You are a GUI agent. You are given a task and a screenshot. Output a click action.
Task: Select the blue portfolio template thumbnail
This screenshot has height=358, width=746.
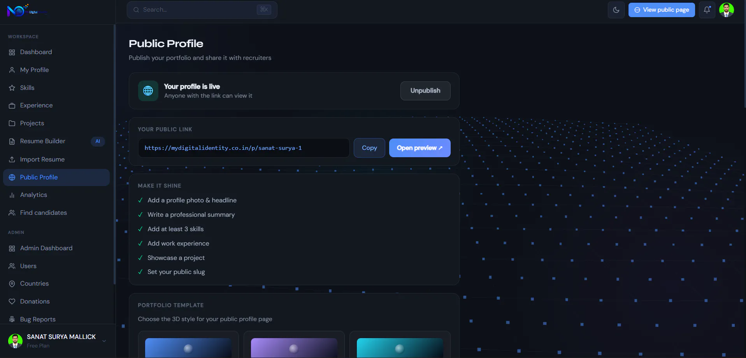pos(188,348)
